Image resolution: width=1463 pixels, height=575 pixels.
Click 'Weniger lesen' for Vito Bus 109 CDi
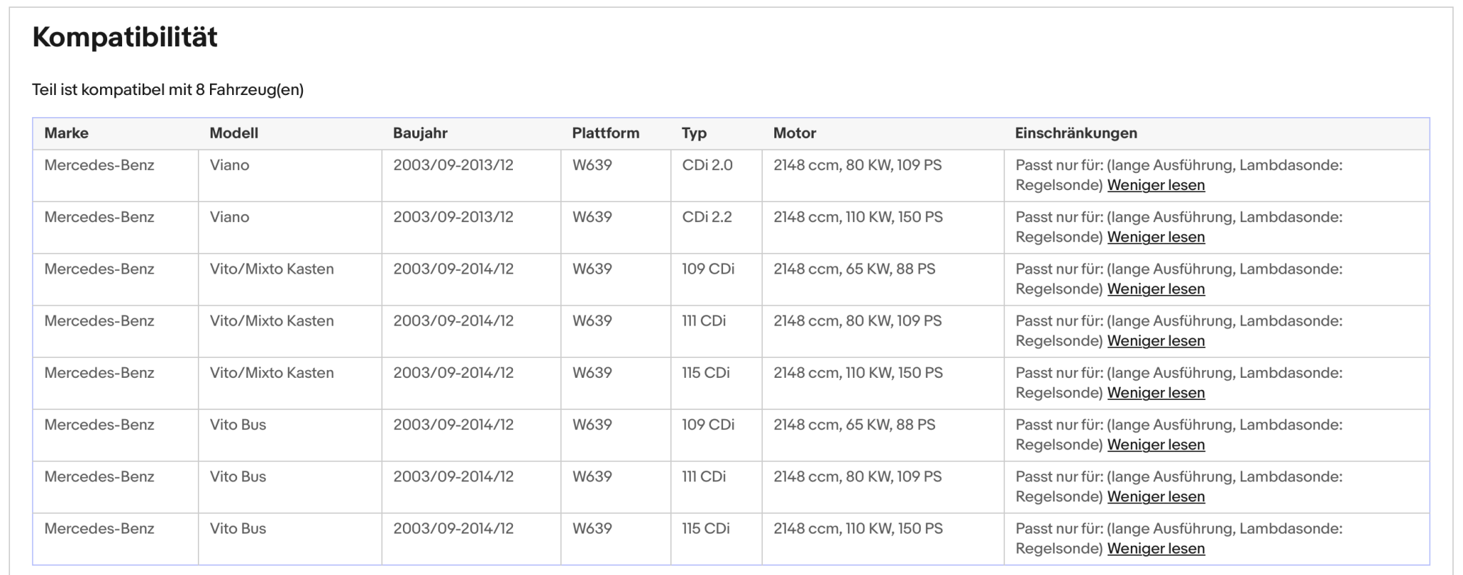(x=1156, y=445)
